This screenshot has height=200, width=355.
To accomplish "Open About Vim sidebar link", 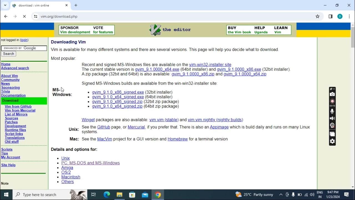I will (9, 76).
